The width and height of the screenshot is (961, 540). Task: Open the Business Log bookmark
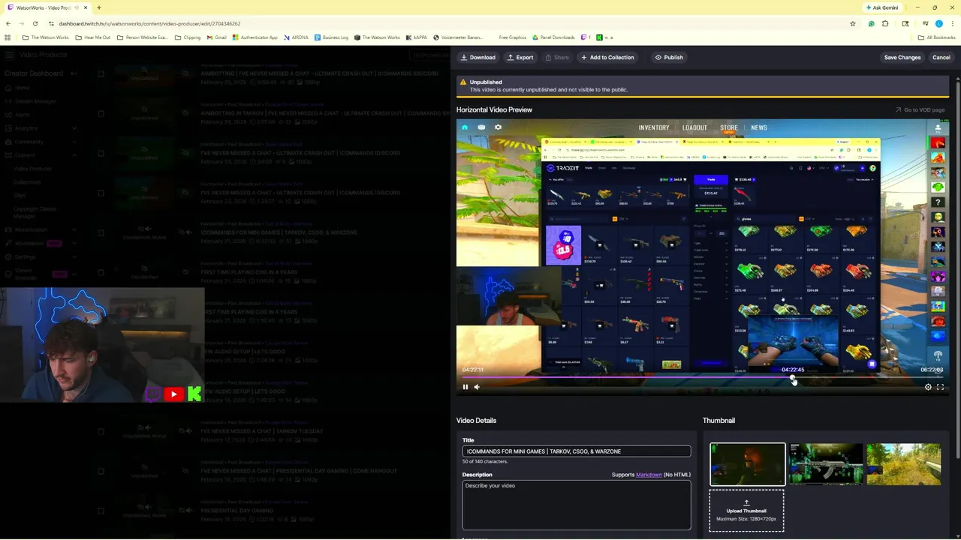pyautogui.click(x=332, y=37)
